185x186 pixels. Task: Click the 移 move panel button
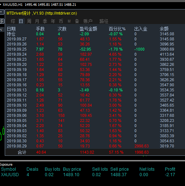[x=2, y=21]
